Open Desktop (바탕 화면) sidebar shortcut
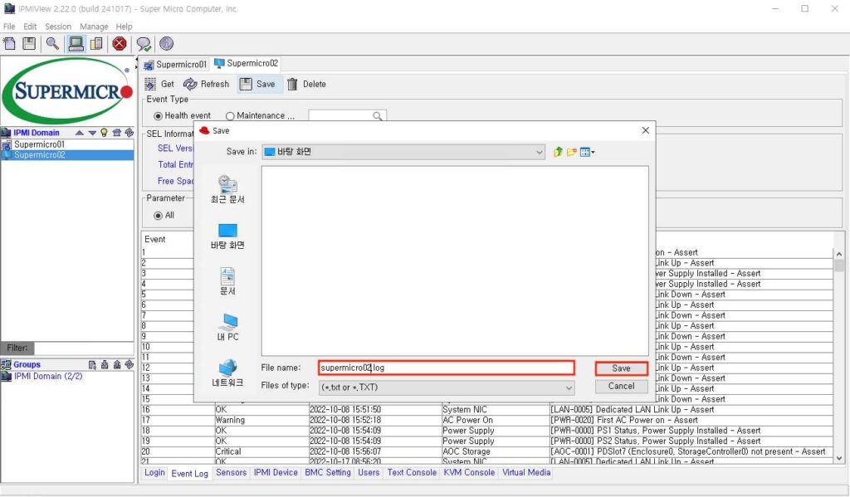 pos(227,236)
